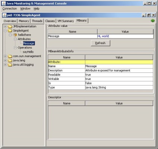
Task: Collapse the Operations node
Action: click(15, 47)
